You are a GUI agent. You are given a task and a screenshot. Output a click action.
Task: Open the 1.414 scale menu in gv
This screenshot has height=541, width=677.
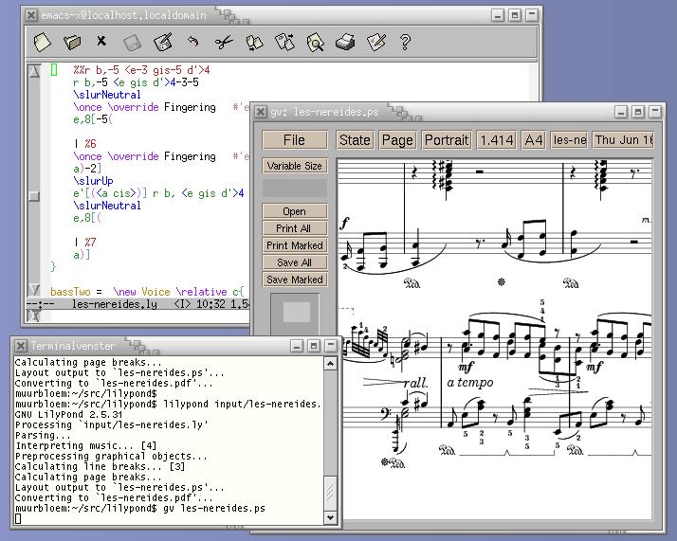(x=497, y=140)
